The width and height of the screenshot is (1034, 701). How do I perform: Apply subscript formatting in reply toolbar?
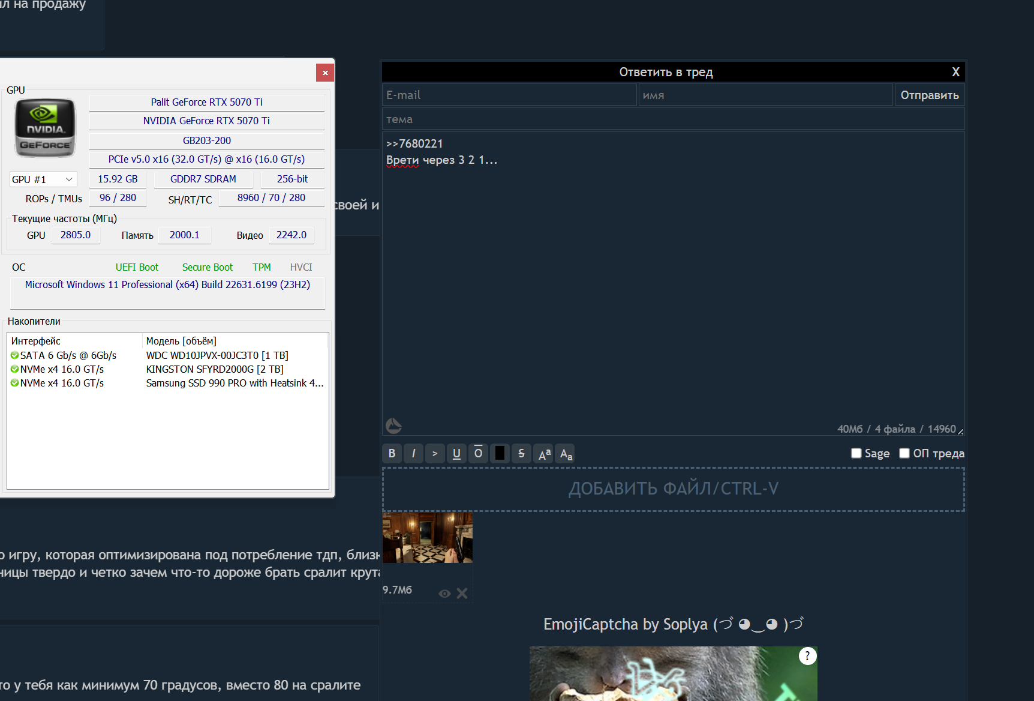[x=566, y=454]
